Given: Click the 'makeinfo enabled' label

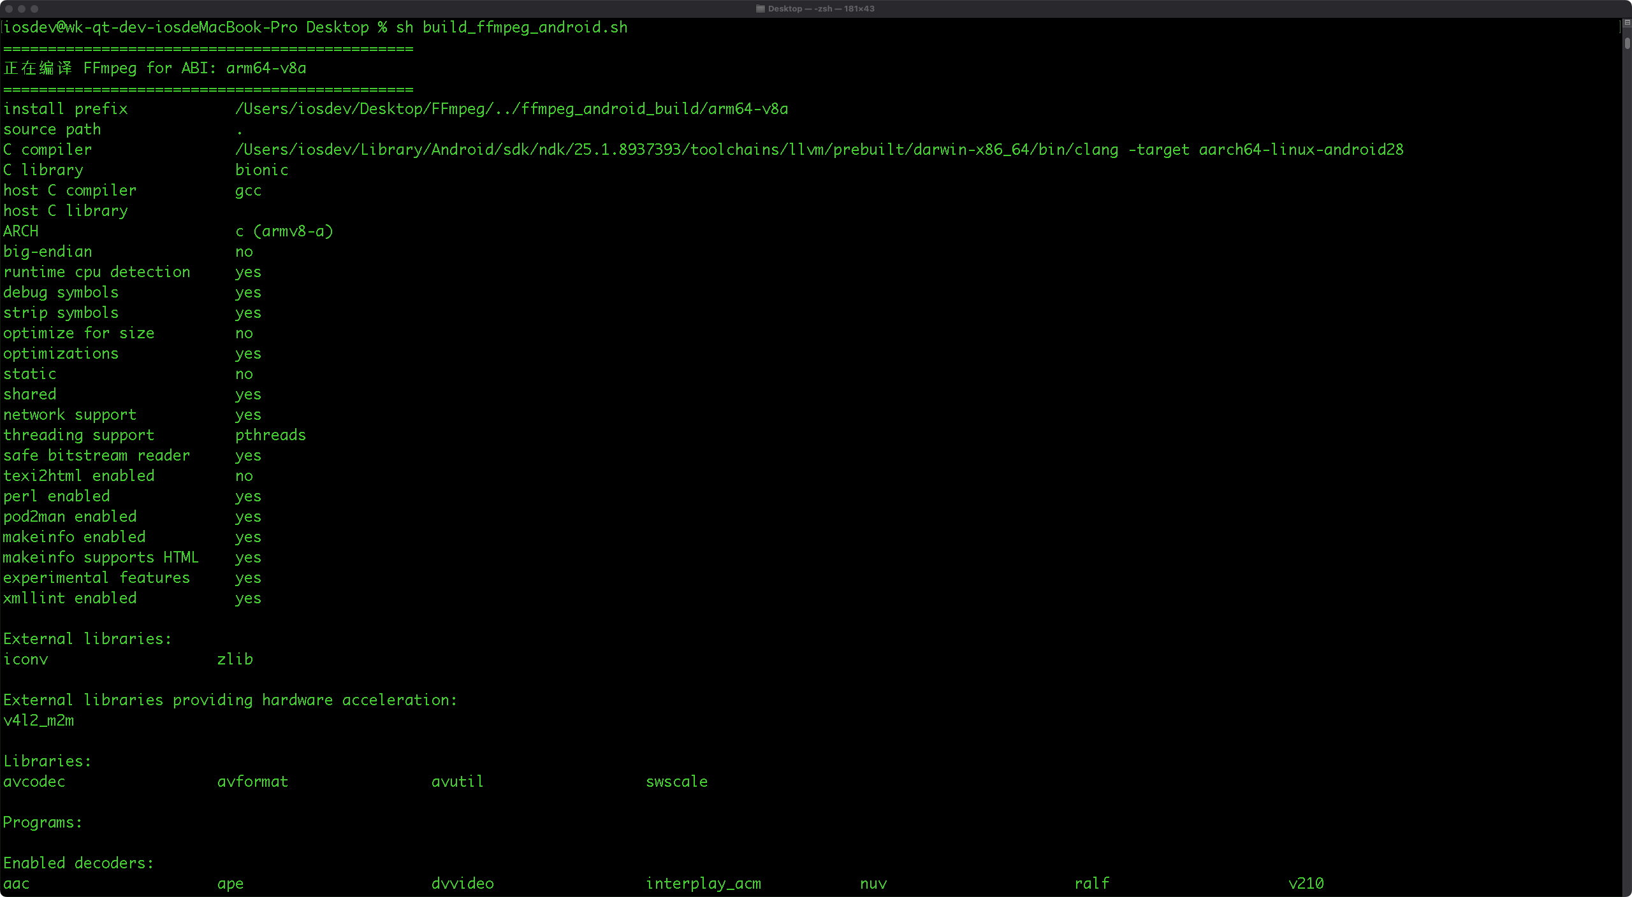Looking at the screenshot, I should [75, 537].
